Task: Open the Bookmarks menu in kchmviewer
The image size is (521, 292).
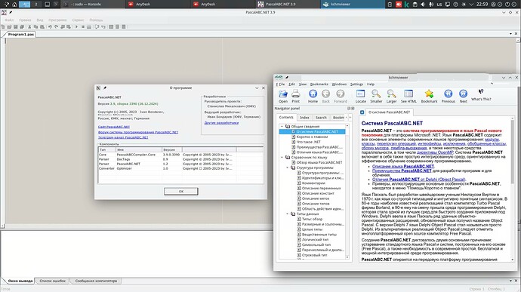Action: click(x=319, y=84)
